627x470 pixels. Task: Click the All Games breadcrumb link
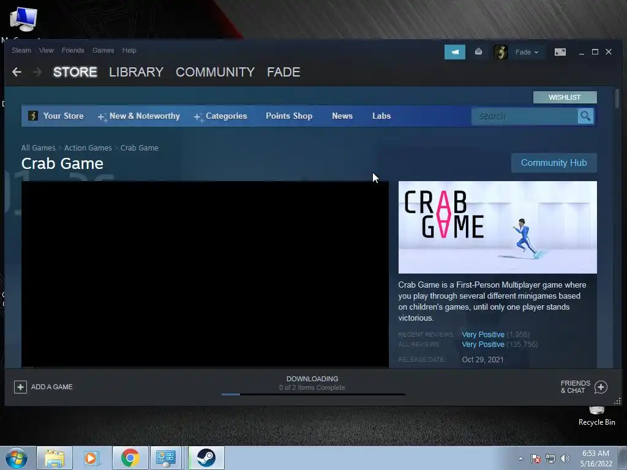(x=39, y=148)
